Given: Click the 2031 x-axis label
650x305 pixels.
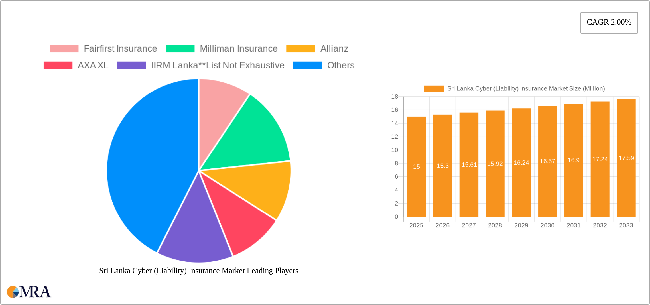Looking at the screenshot, I should pos(574,225).
